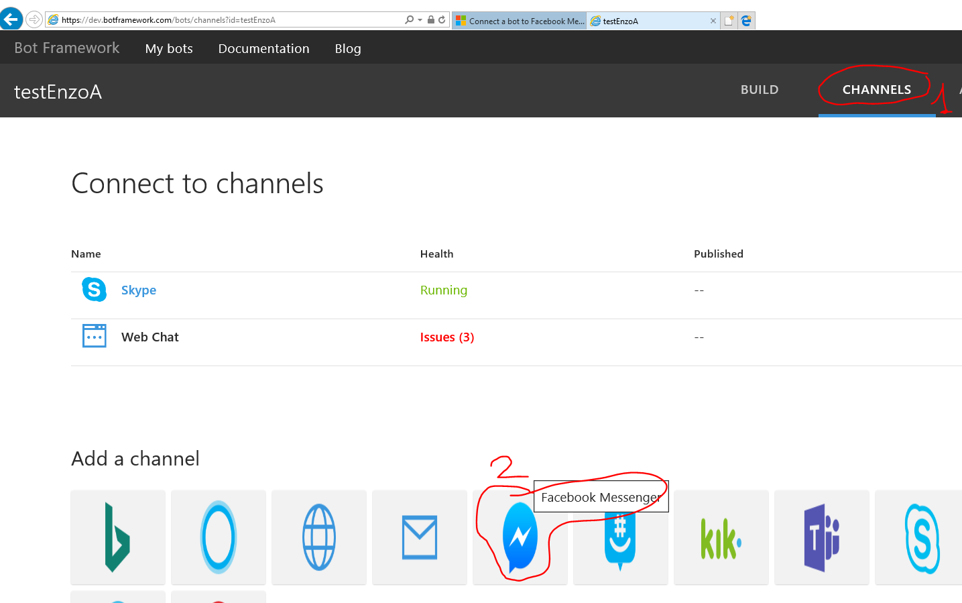Add the GroupMe channel

click(x=620, y=543)
